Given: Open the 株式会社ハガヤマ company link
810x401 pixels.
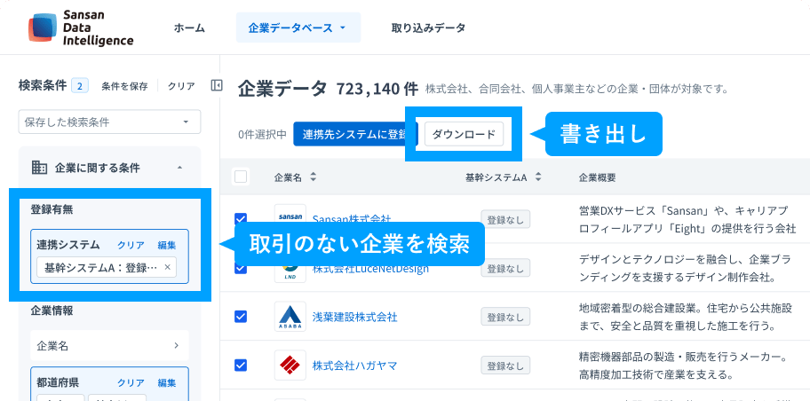Looking at the screenshot, I should (354, 365).
